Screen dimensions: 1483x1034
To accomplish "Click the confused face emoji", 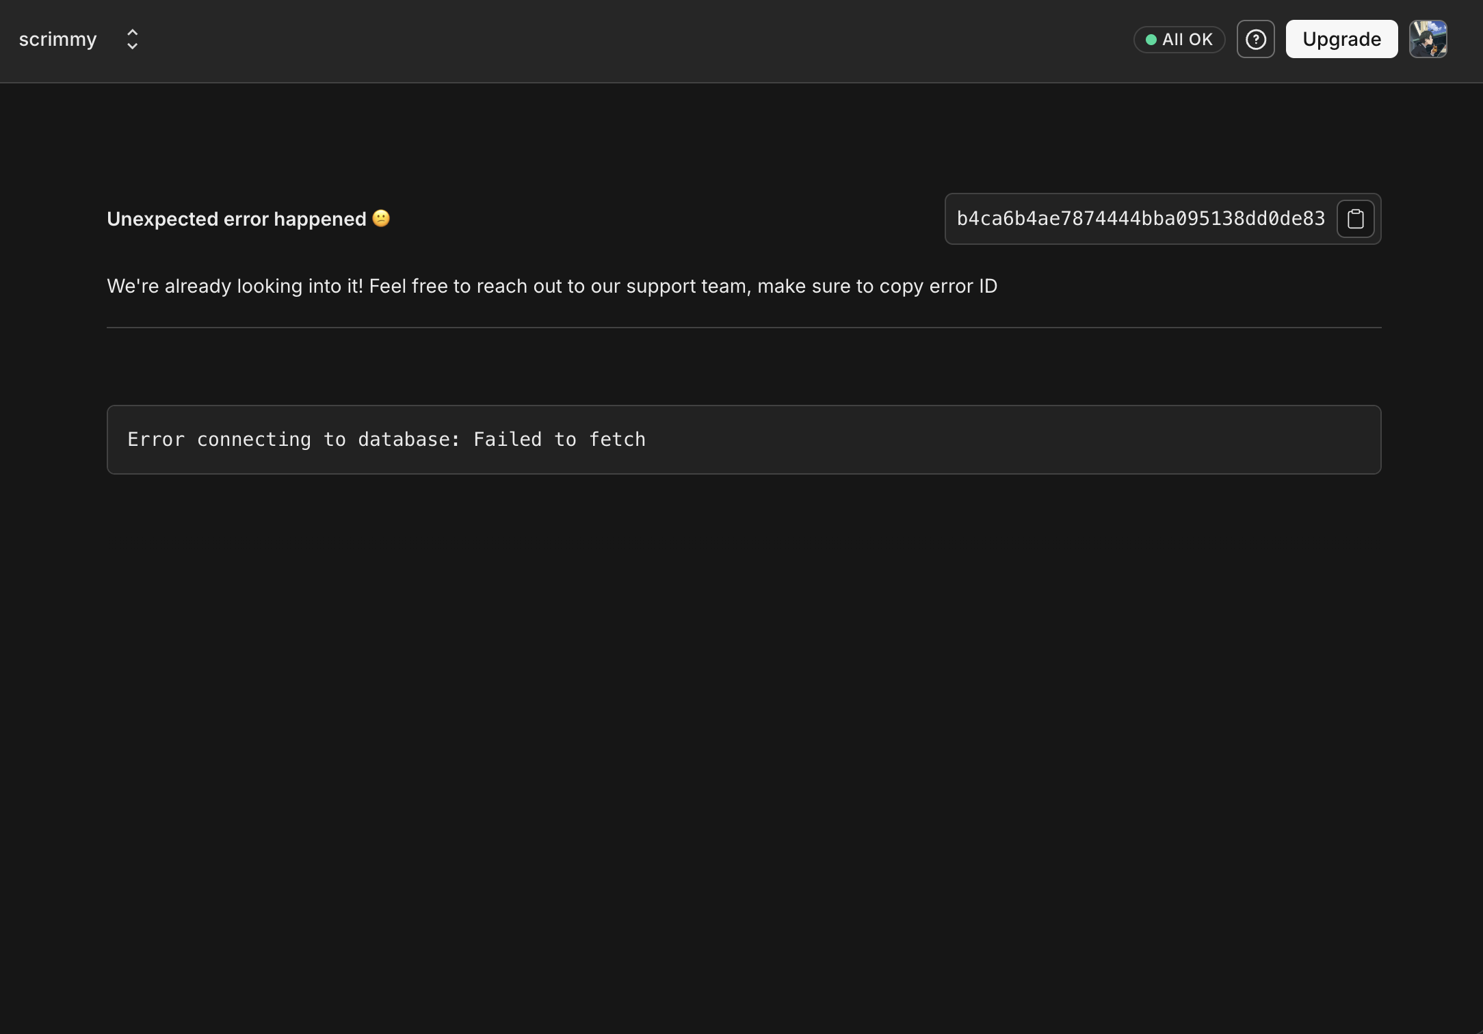I will [x=381, y=218].
